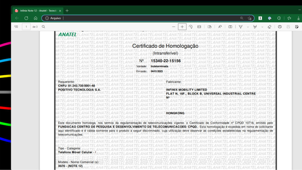Open the PDF table of contents sidebar
This screenshot has width=302, height=170.
pyautogui.click(x=16, y=27)
